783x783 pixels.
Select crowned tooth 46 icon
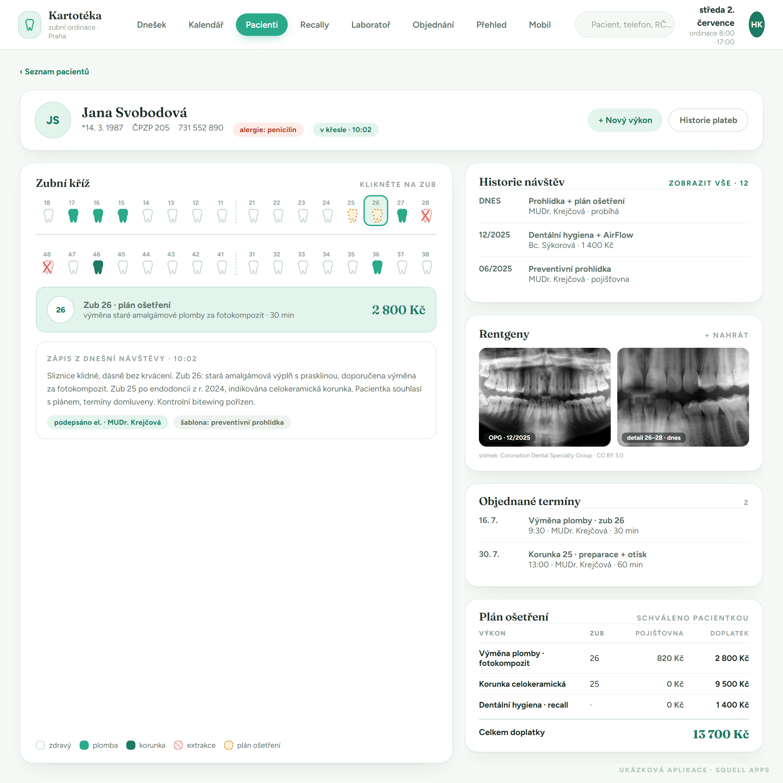[x=98, y=267]
